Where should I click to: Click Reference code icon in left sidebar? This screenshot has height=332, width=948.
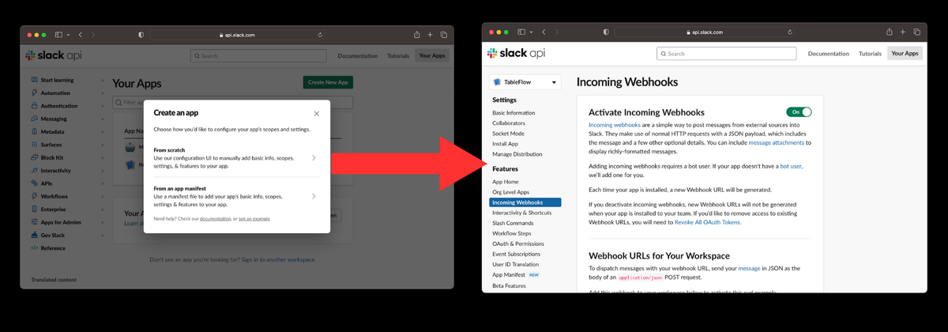34,248
